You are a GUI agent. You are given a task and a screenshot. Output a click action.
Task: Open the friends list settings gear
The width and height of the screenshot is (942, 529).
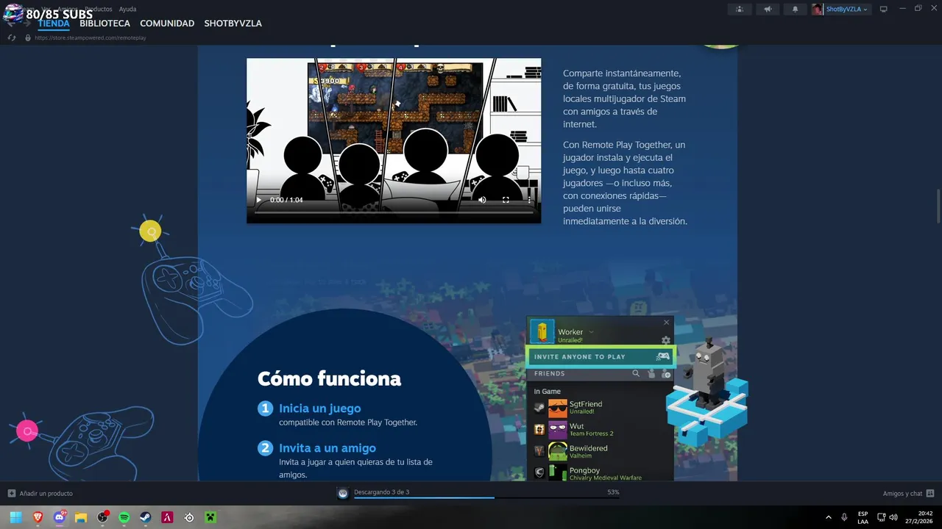pos(666,340)
